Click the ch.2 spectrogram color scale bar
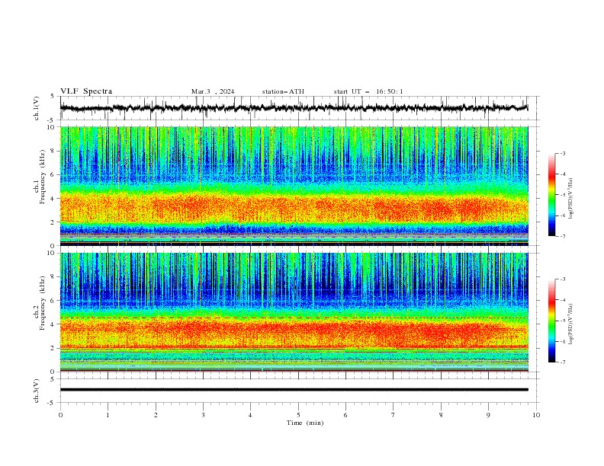Image resolution: width=604 pixels, height=466 pixels. (x=551, y=321)
